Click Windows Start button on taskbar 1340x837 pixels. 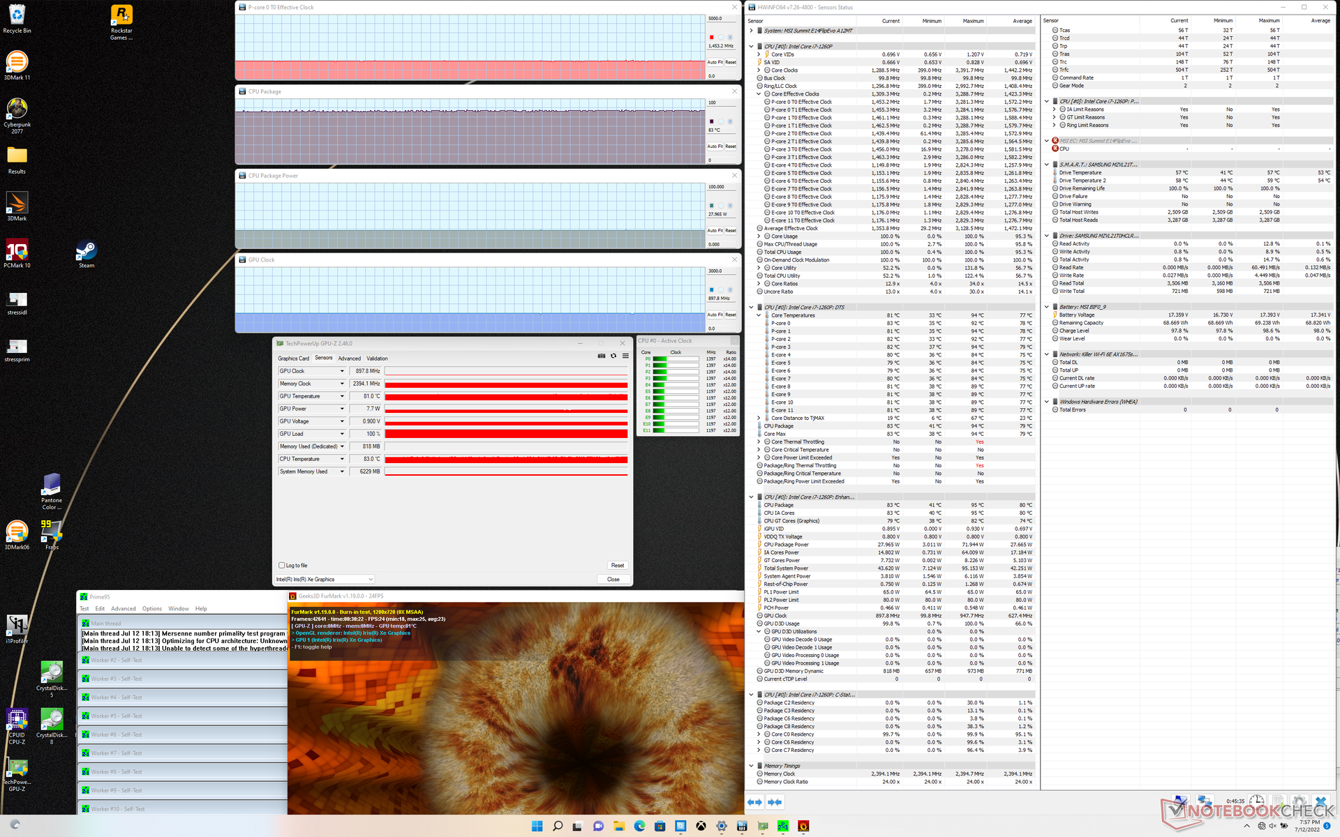(x=537, y=826)
